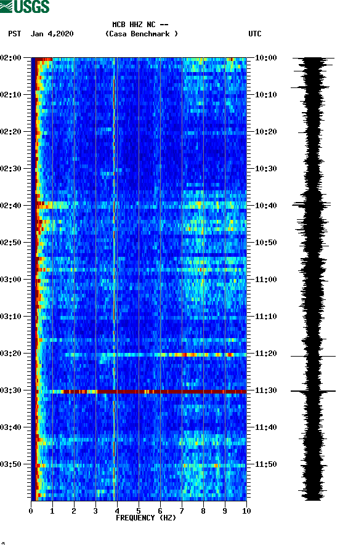The height and width of the screenshot is (550, 340).
Task: Click the frequency axis tick '10'
Action: 246,511
